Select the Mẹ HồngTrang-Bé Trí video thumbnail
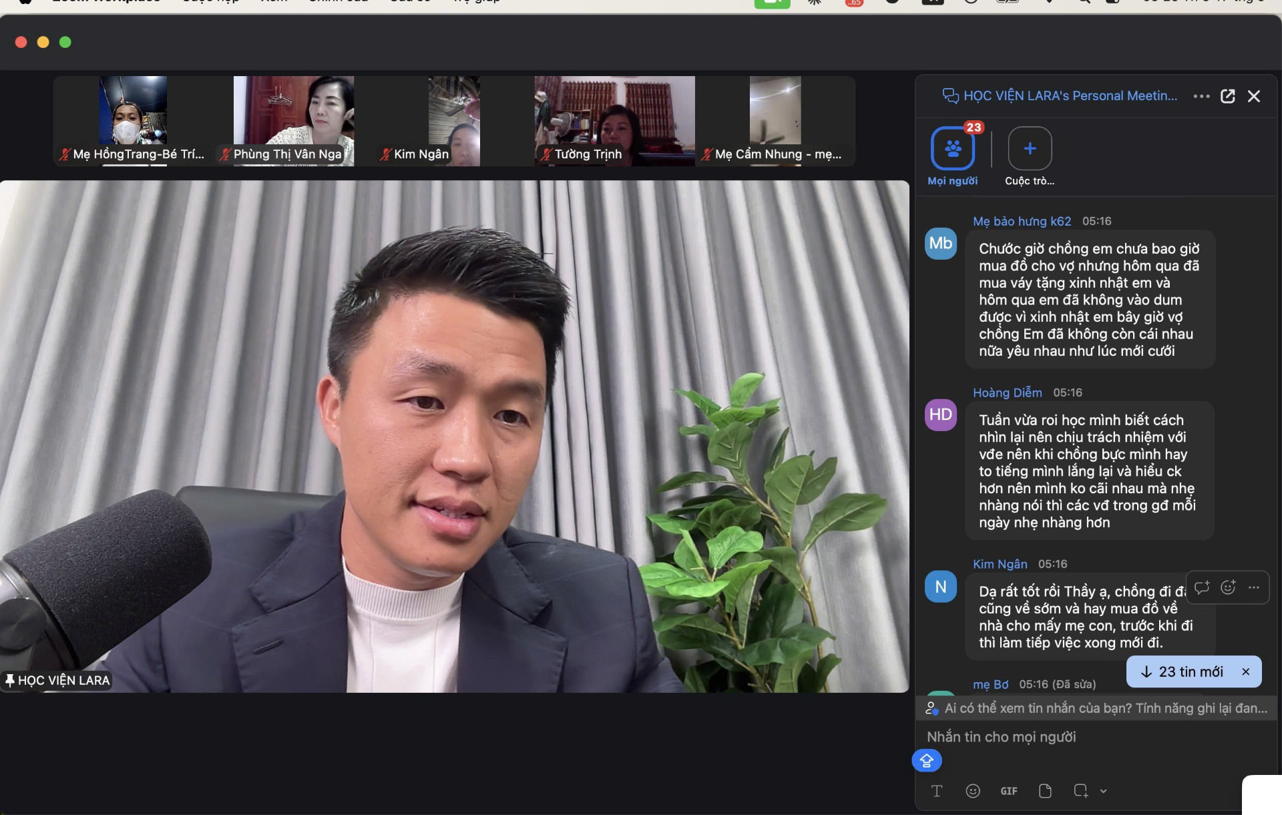Image resolution: width=1282 pixels, height=815 pixels. click(x=133, y=120)
